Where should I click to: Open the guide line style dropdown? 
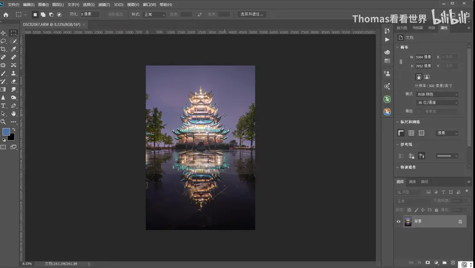point(447,156)
